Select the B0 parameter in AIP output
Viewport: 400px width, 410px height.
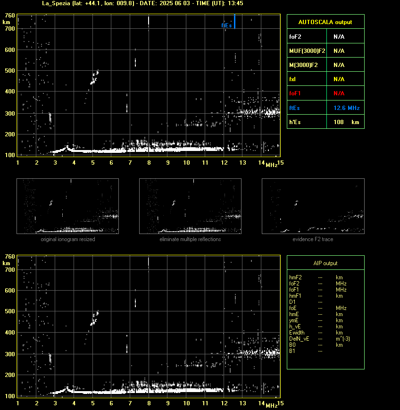tap(292, 345)
